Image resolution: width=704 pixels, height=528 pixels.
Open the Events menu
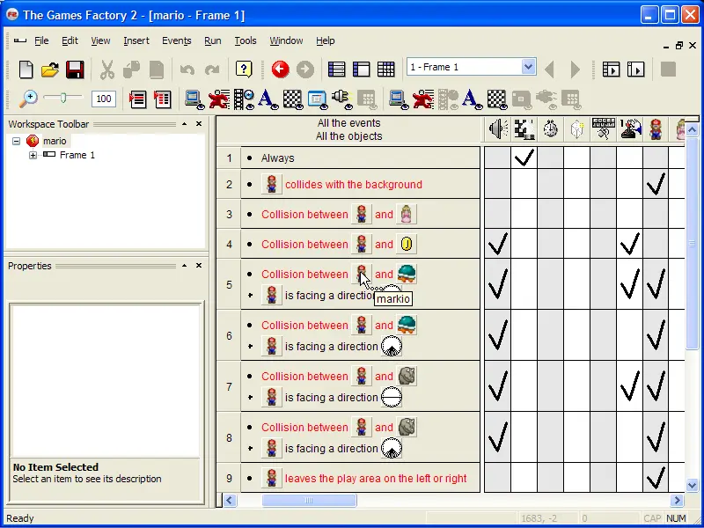pos(177,40)
